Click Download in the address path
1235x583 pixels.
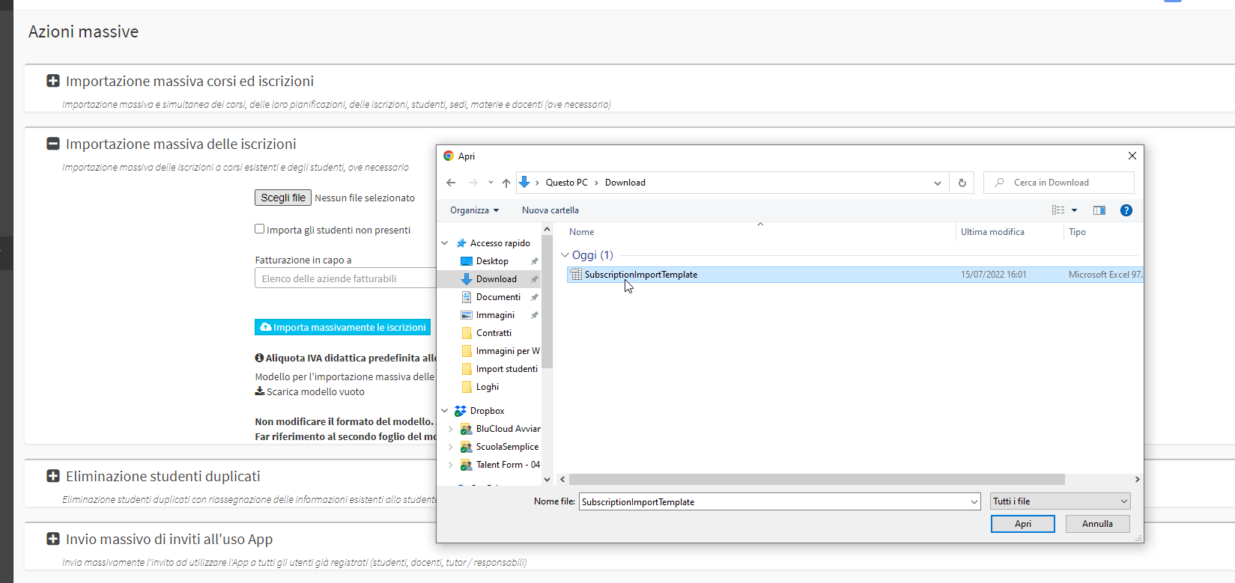tap(625, 183)
